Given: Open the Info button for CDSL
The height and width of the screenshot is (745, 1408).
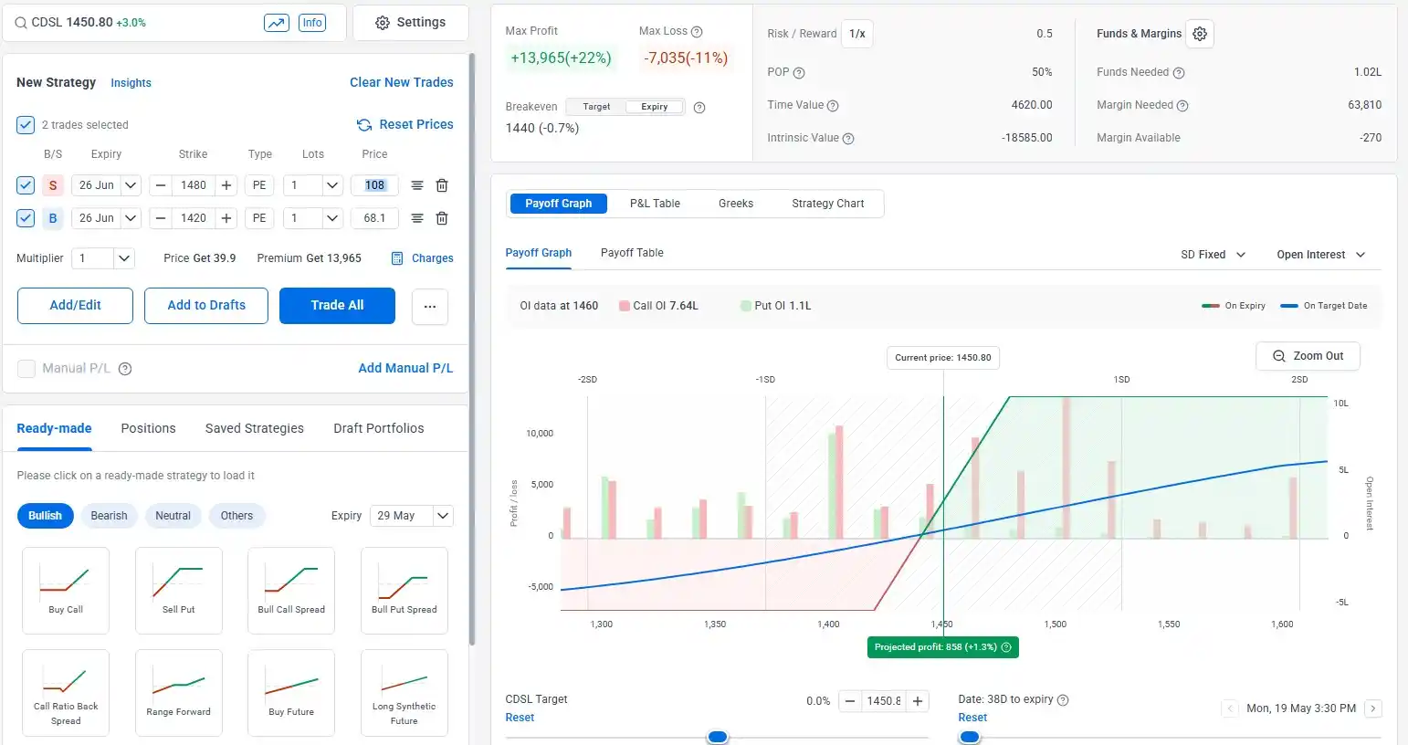Looking at the screenshot, I should coord(312,23).
